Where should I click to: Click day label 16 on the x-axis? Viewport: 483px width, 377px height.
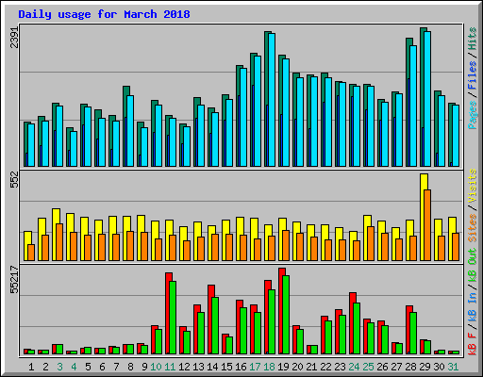[241, 367]
